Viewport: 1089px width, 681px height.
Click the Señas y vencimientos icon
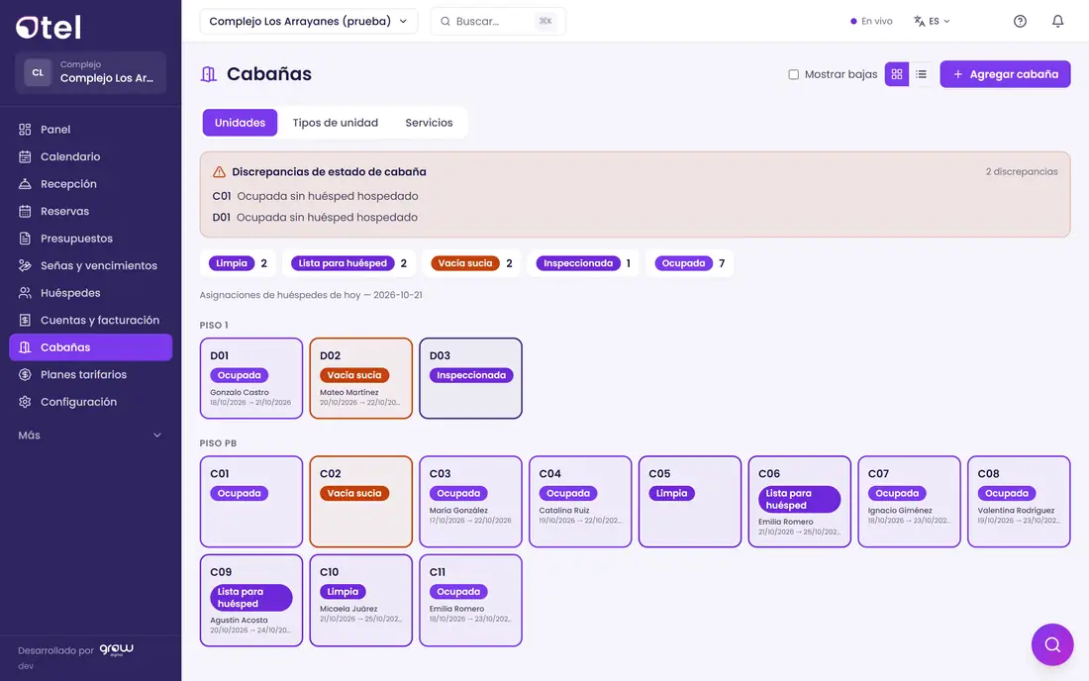pos(25,265)
